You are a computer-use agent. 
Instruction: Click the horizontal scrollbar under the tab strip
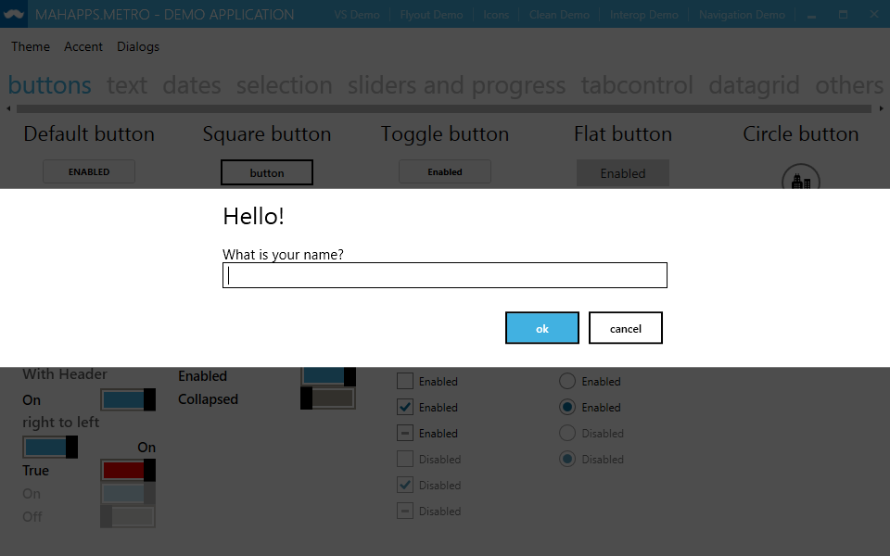point(445,107)
